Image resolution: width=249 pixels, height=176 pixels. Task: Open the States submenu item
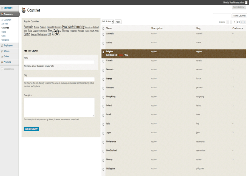(x=4, y=32)
